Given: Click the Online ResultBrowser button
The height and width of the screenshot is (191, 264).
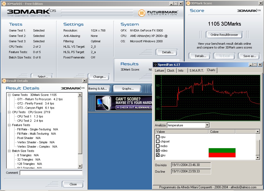Looking at the screenshot, I should (224, 35).
